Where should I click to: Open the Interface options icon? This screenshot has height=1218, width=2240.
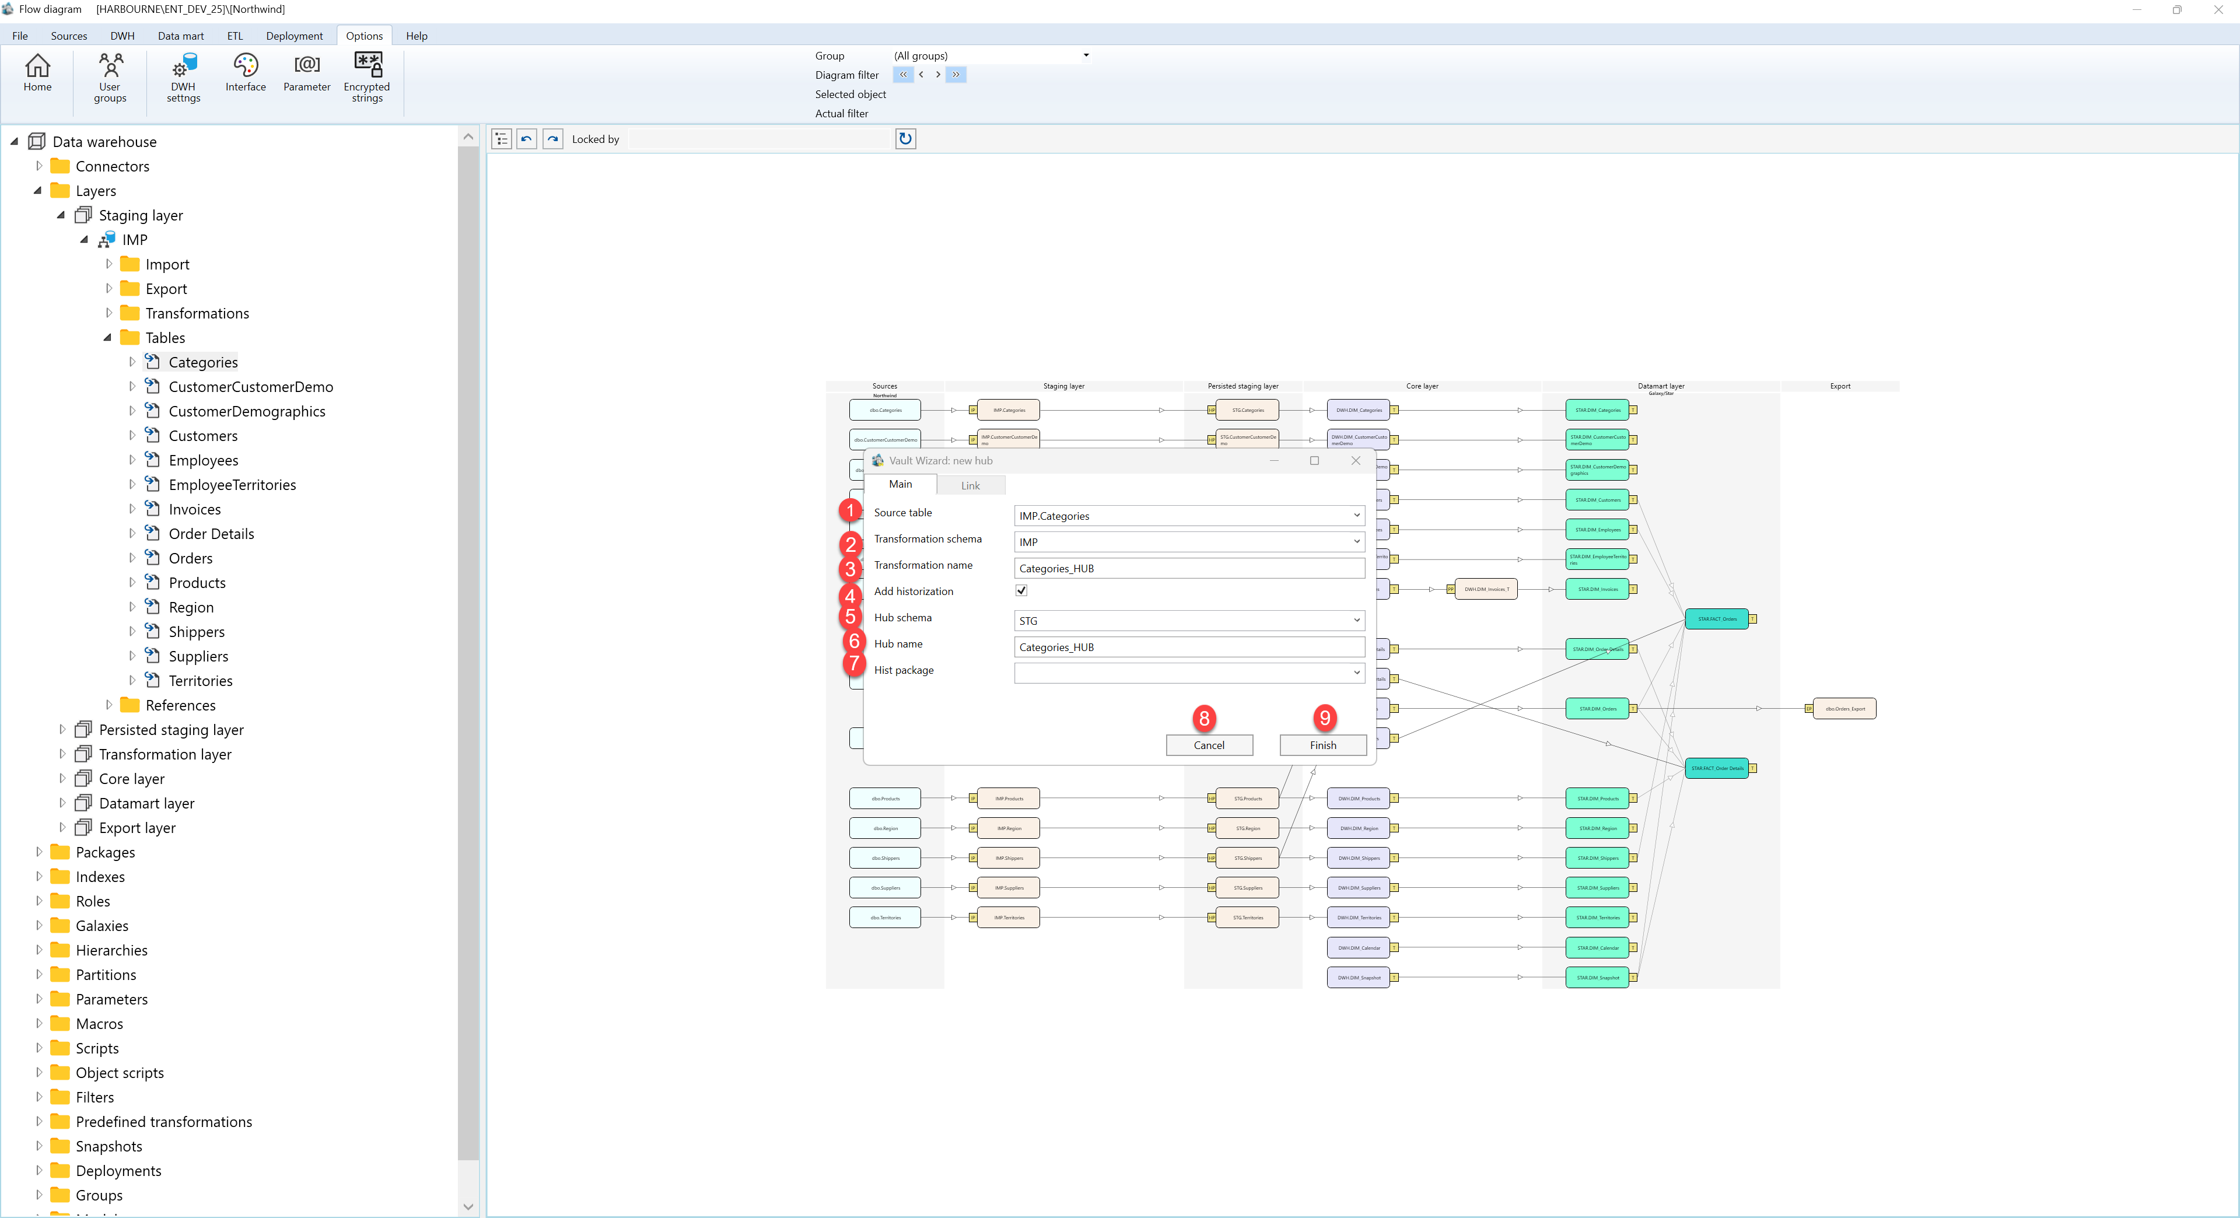[245, 73]
